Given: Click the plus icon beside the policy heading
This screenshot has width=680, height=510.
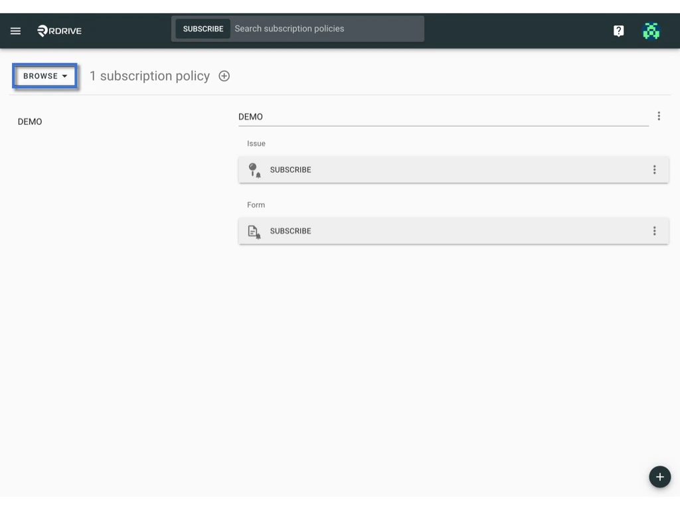Looking at the screenshot, I should [224, 76].
